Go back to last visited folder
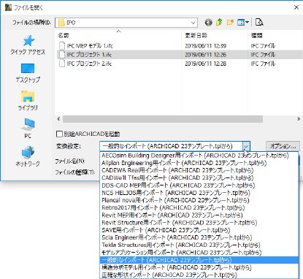The width and height of the screenshot is (303, 279). (208, 23)
